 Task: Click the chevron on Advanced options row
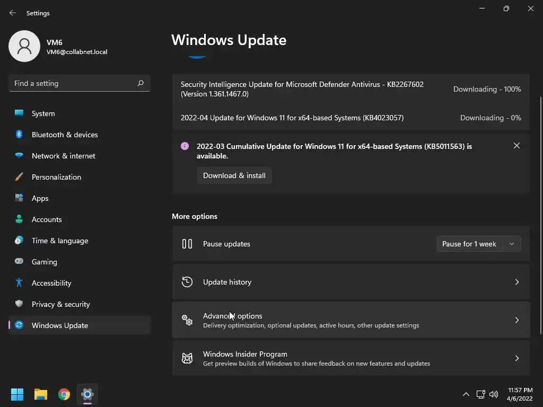pyautogui.click(x=516, y=320)
